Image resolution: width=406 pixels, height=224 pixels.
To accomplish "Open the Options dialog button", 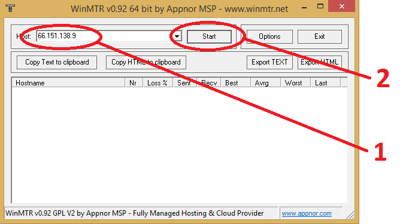I will click(269, 36).
